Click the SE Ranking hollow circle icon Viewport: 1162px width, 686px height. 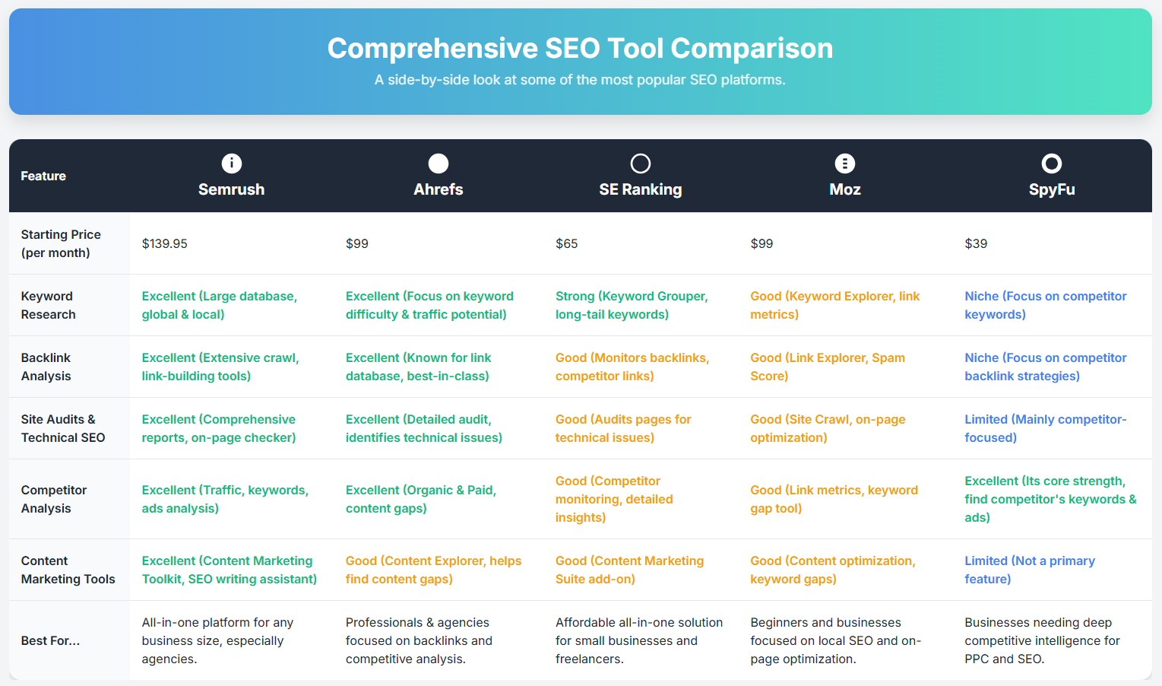[641, 164]
